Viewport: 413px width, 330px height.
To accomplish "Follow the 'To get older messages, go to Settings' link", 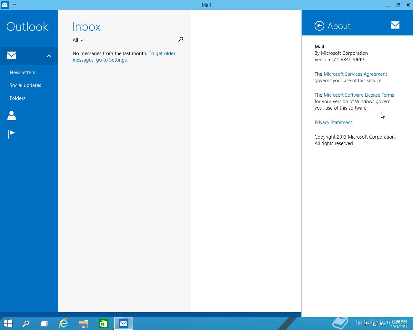I will pyautogui.click(x=124, y=57).
